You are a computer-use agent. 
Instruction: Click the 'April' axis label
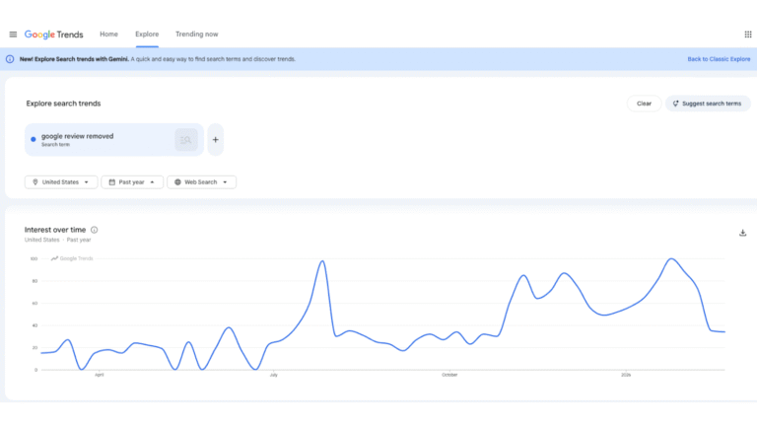tap(99, 375)
